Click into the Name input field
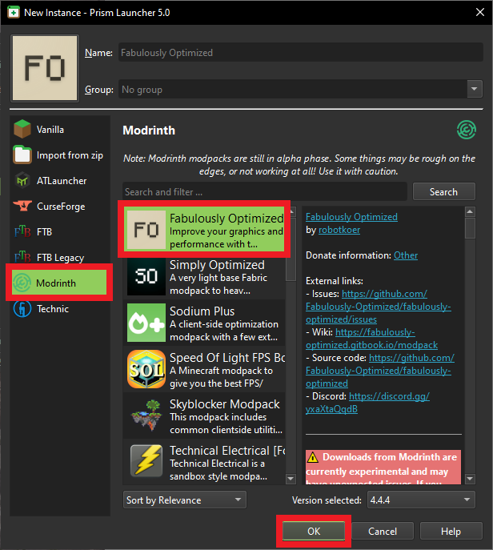This screenshot has height=550, width=493. [x=300, y=52]
